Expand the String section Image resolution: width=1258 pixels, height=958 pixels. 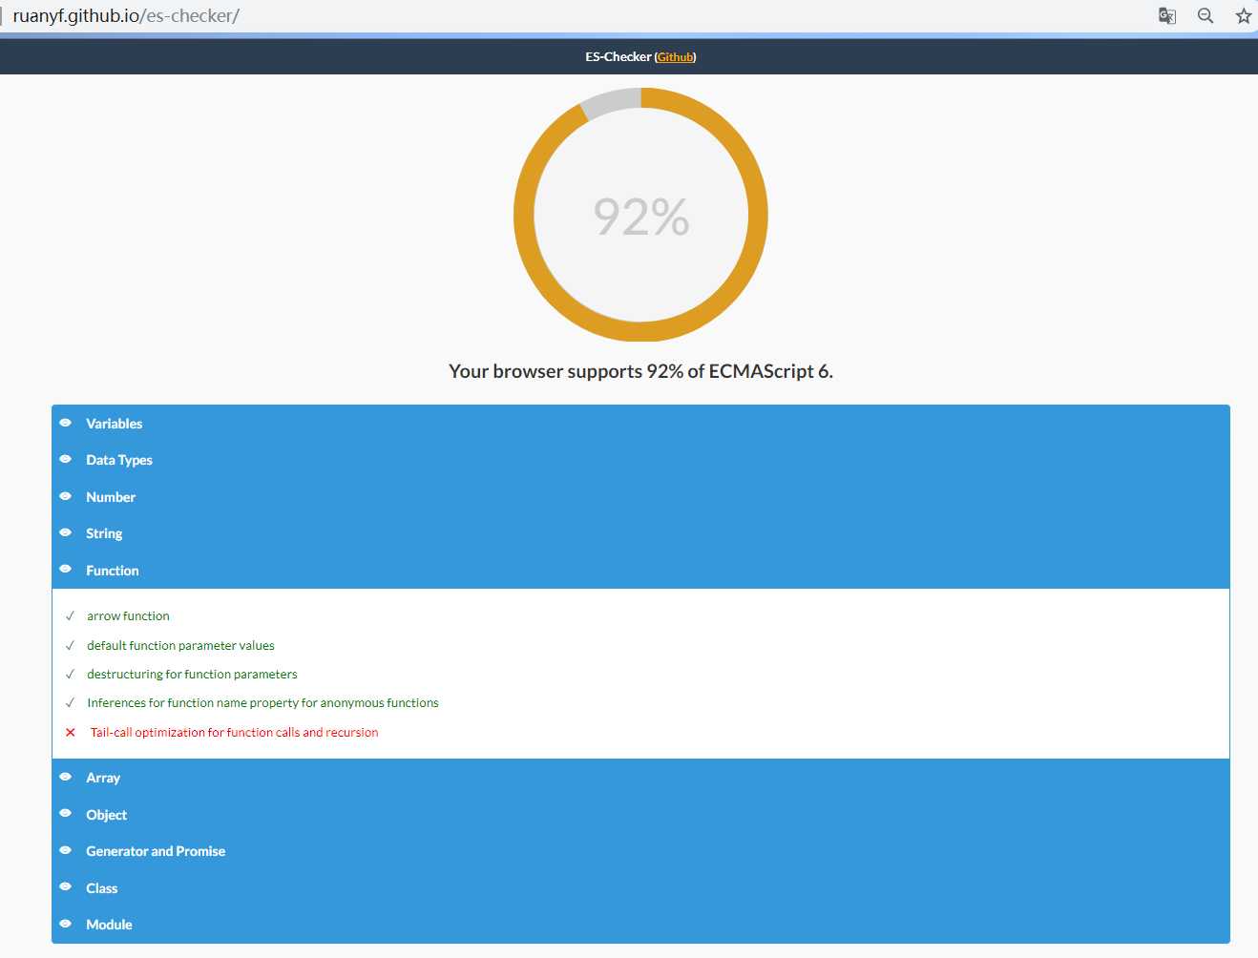click(x=640, y=533)
